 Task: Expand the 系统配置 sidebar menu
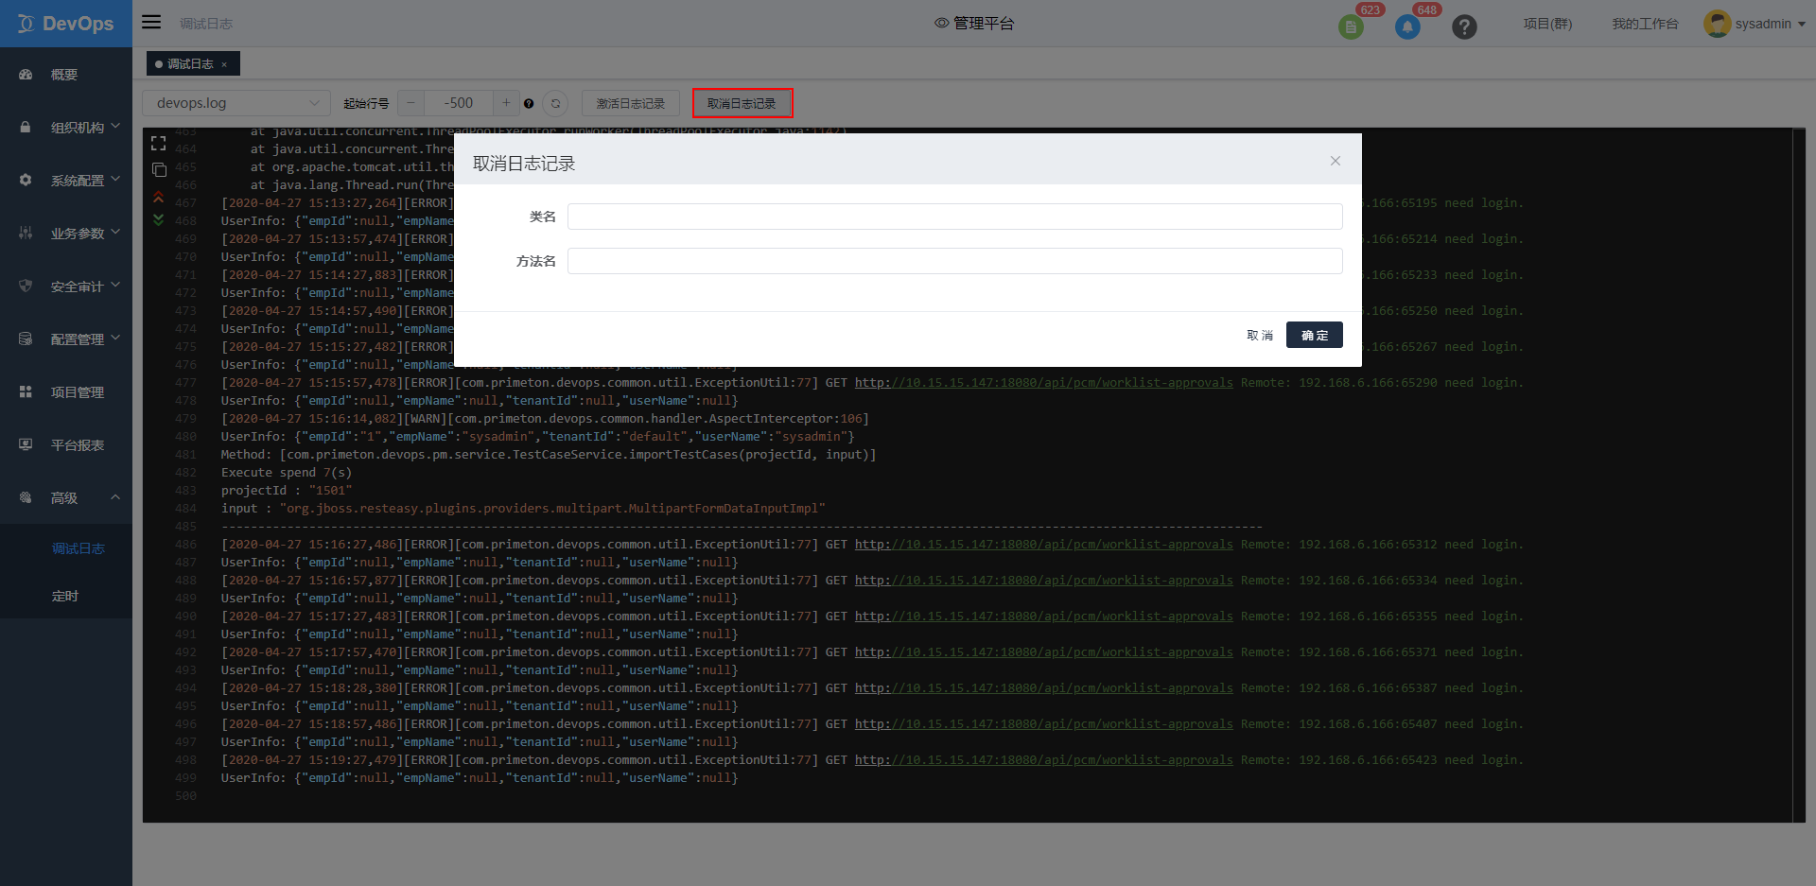[115, 179]
